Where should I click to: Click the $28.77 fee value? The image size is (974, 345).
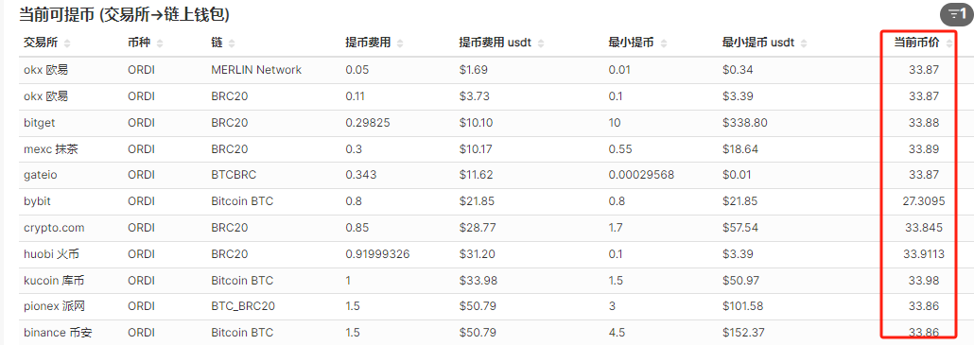click(x=477, y=228)
